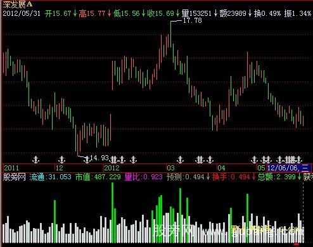Screen dimensions: 313x247
Task: Select the 05 month label on time axis
Action: [261, 168]
